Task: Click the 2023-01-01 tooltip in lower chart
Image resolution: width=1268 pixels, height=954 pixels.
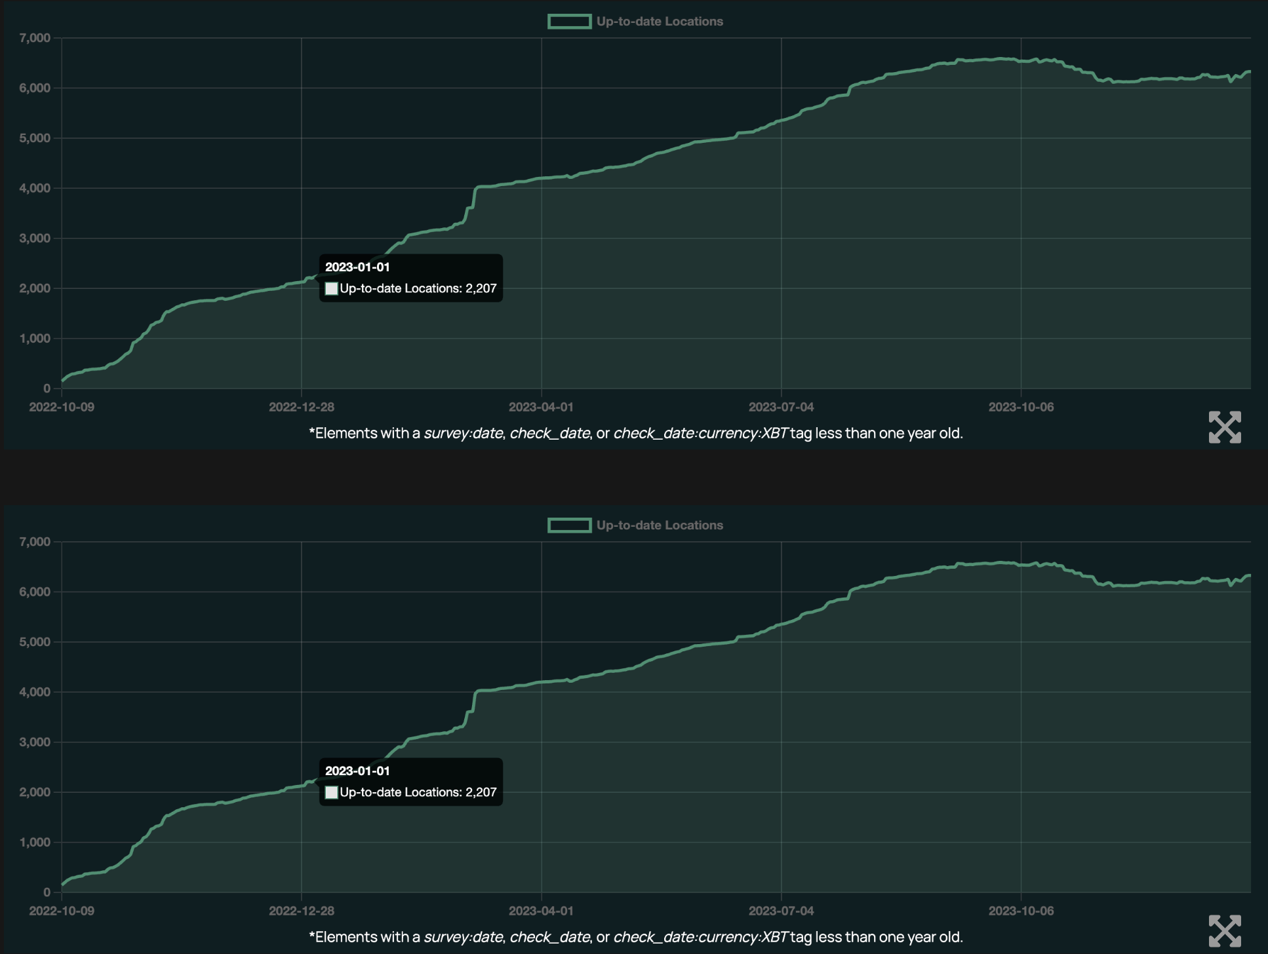Action: click(357, 771)
